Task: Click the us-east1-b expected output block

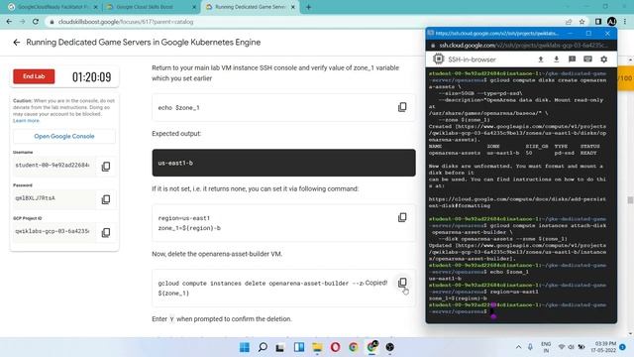Action: click(x=283, y=163)
